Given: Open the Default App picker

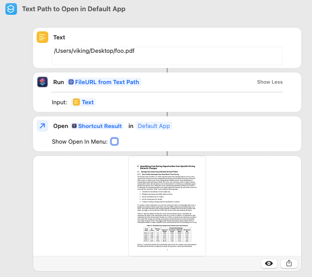Looking at the screenshot, I should tap(154, 126).
